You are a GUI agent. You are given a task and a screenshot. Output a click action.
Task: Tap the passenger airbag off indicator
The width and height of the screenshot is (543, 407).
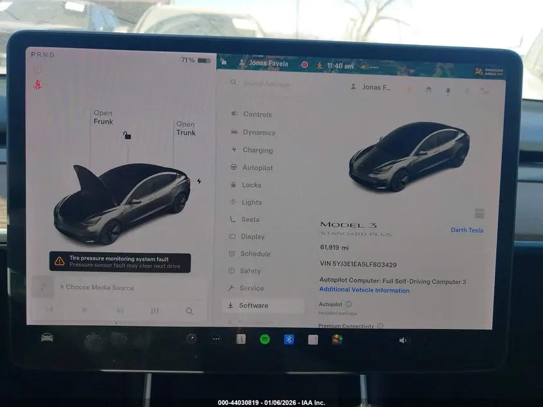[478, 71]
